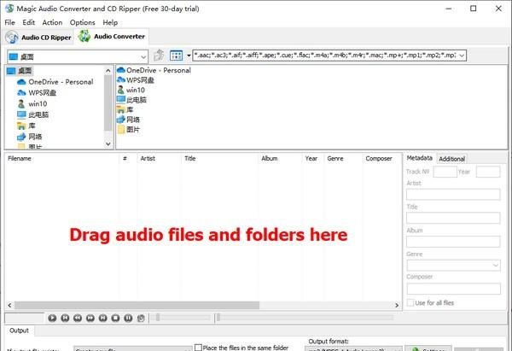Click the track list scroll right arrow
512x351 pixels.
click(x=397, y=305)
